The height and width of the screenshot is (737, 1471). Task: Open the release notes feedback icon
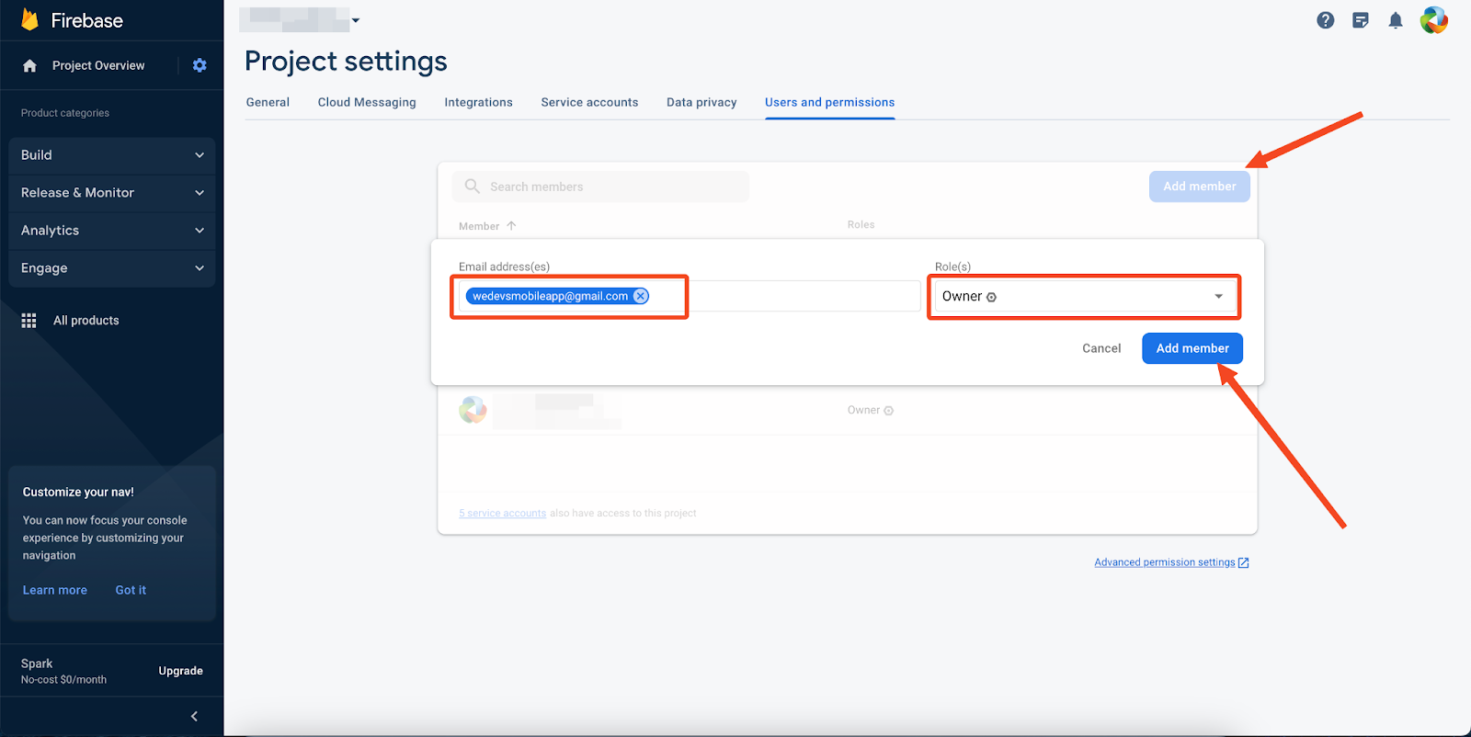[1361, 20]
